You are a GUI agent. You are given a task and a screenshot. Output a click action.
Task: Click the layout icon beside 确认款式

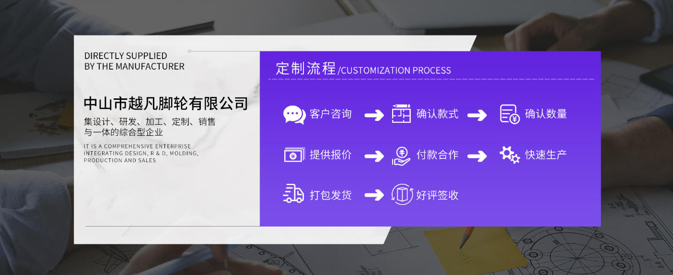(x=401, y=114)
